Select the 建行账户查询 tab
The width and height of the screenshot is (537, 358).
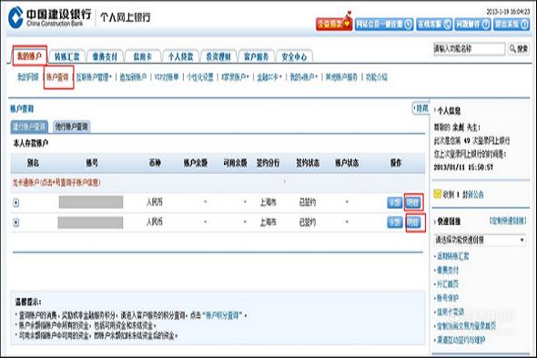29,127
